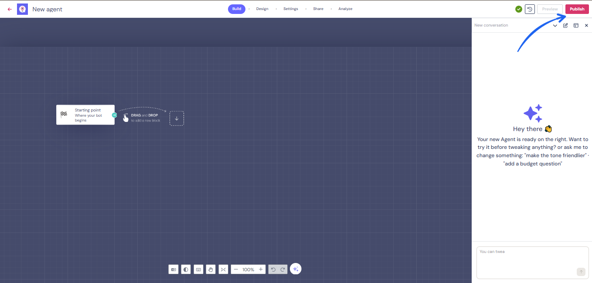
Task: Open AI assistant sparkle button
Action: click(x=296, y=269)
